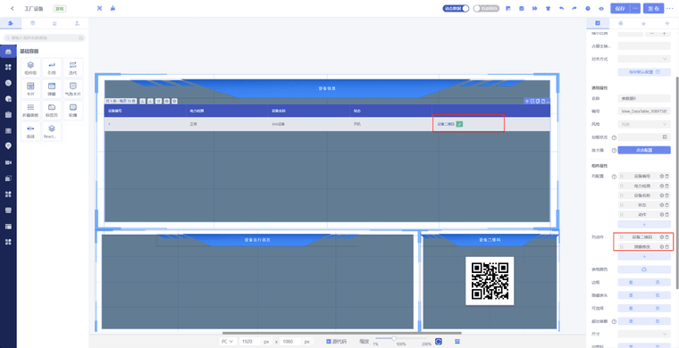Switch to second left panel tab with cube icon

click(x=33, y=23)
